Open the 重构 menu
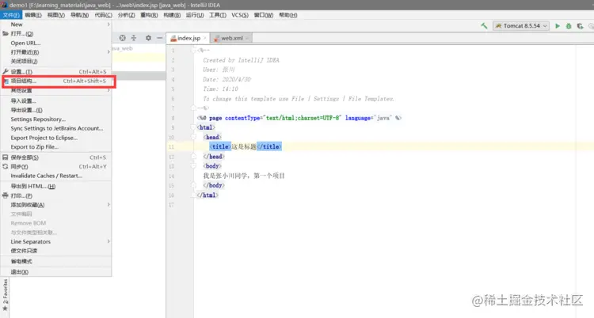This screenshot has height=318, width=594. (149, 15)
